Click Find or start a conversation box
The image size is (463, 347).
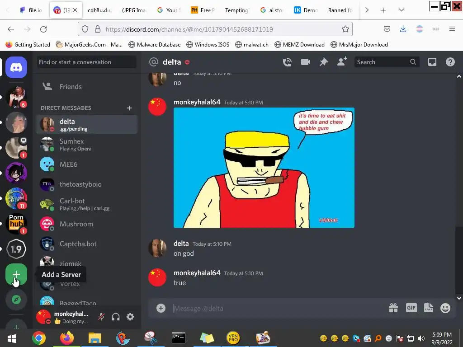point(87,62)
